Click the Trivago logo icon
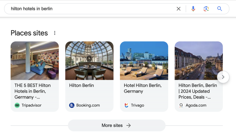Viewport: 236px width, 136px height. pos(127,105)
